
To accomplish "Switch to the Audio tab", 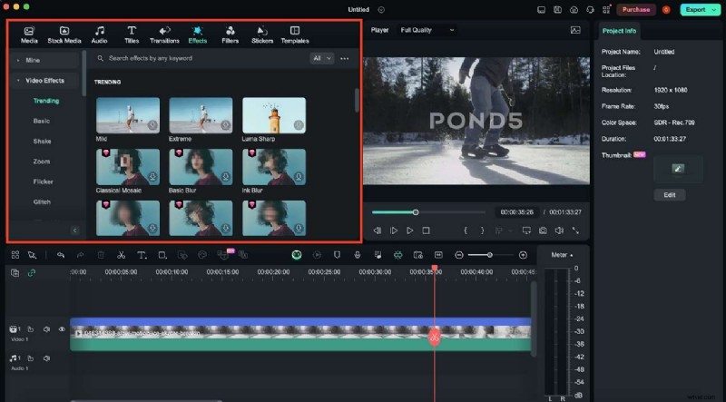I will pos(99,34).
